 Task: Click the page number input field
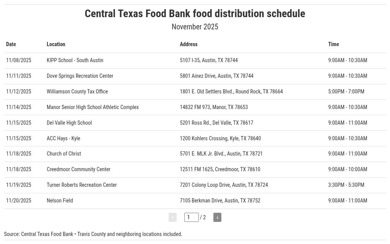tap(191, 217)
